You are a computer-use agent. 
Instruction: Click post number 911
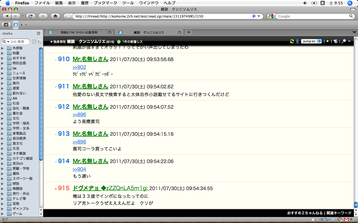pyautogui.click(x=63, y=86)
